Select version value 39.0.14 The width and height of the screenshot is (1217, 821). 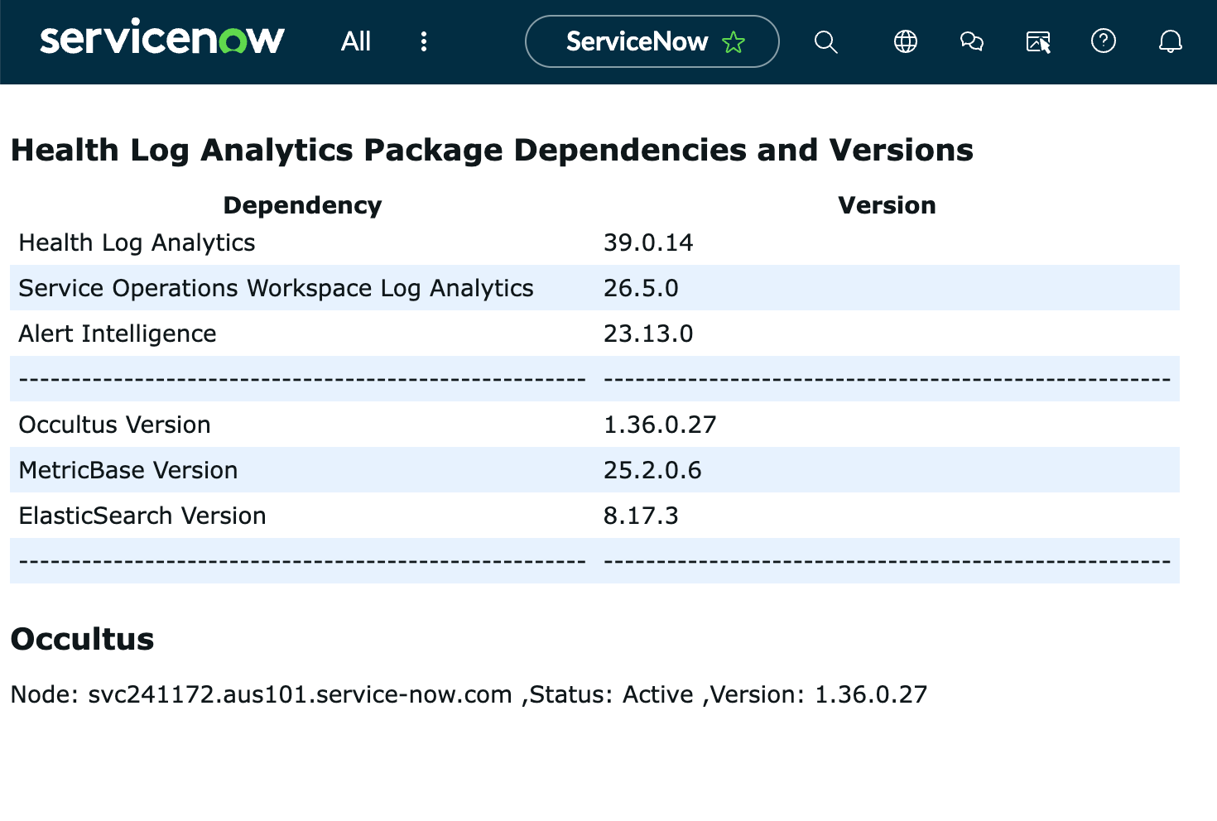point(648,242)
